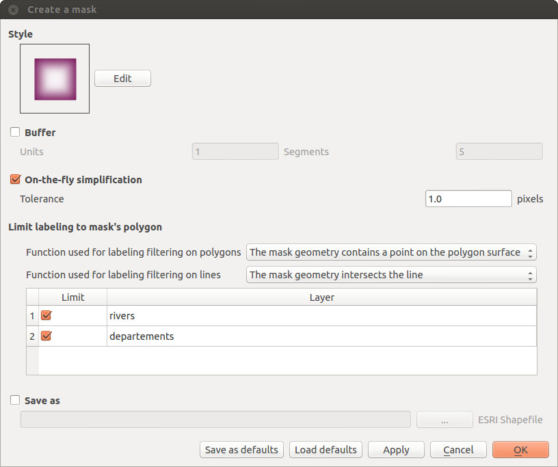Select row number 2 header in table
This screenshot has height=467, width=558.
(32, 336)
